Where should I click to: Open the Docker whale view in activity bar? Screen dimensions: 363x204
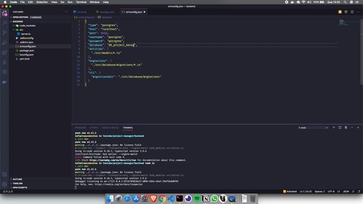(x=5, y=82)
